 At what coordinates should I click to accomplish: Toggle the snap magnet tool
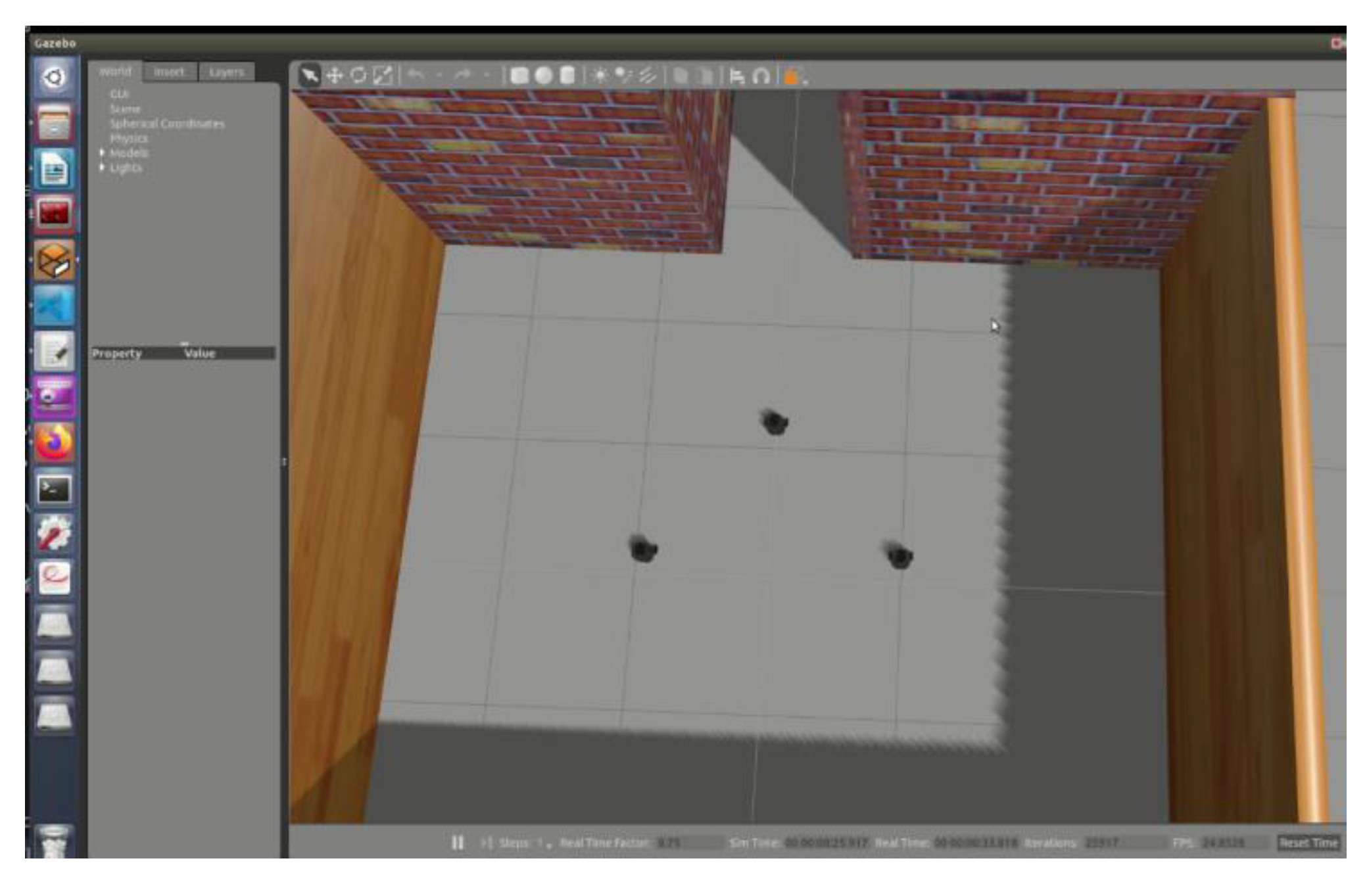[761, 77]
